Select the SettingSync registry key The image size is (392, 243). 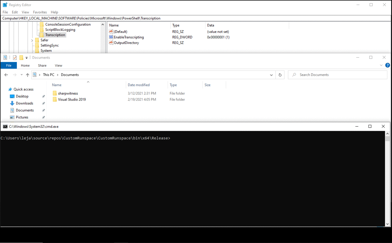(x=49, y=45)
